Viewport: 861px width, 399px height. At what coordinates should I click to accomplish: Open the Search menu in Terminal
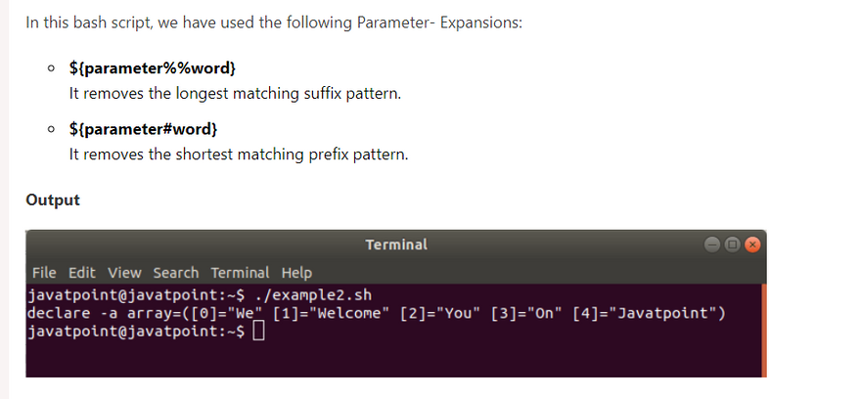[175, 273]
